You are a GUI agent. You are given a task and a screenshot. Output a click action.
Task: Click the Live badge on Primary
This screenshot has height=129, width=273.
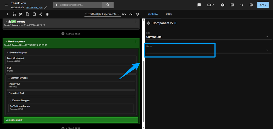click(14, 22)
